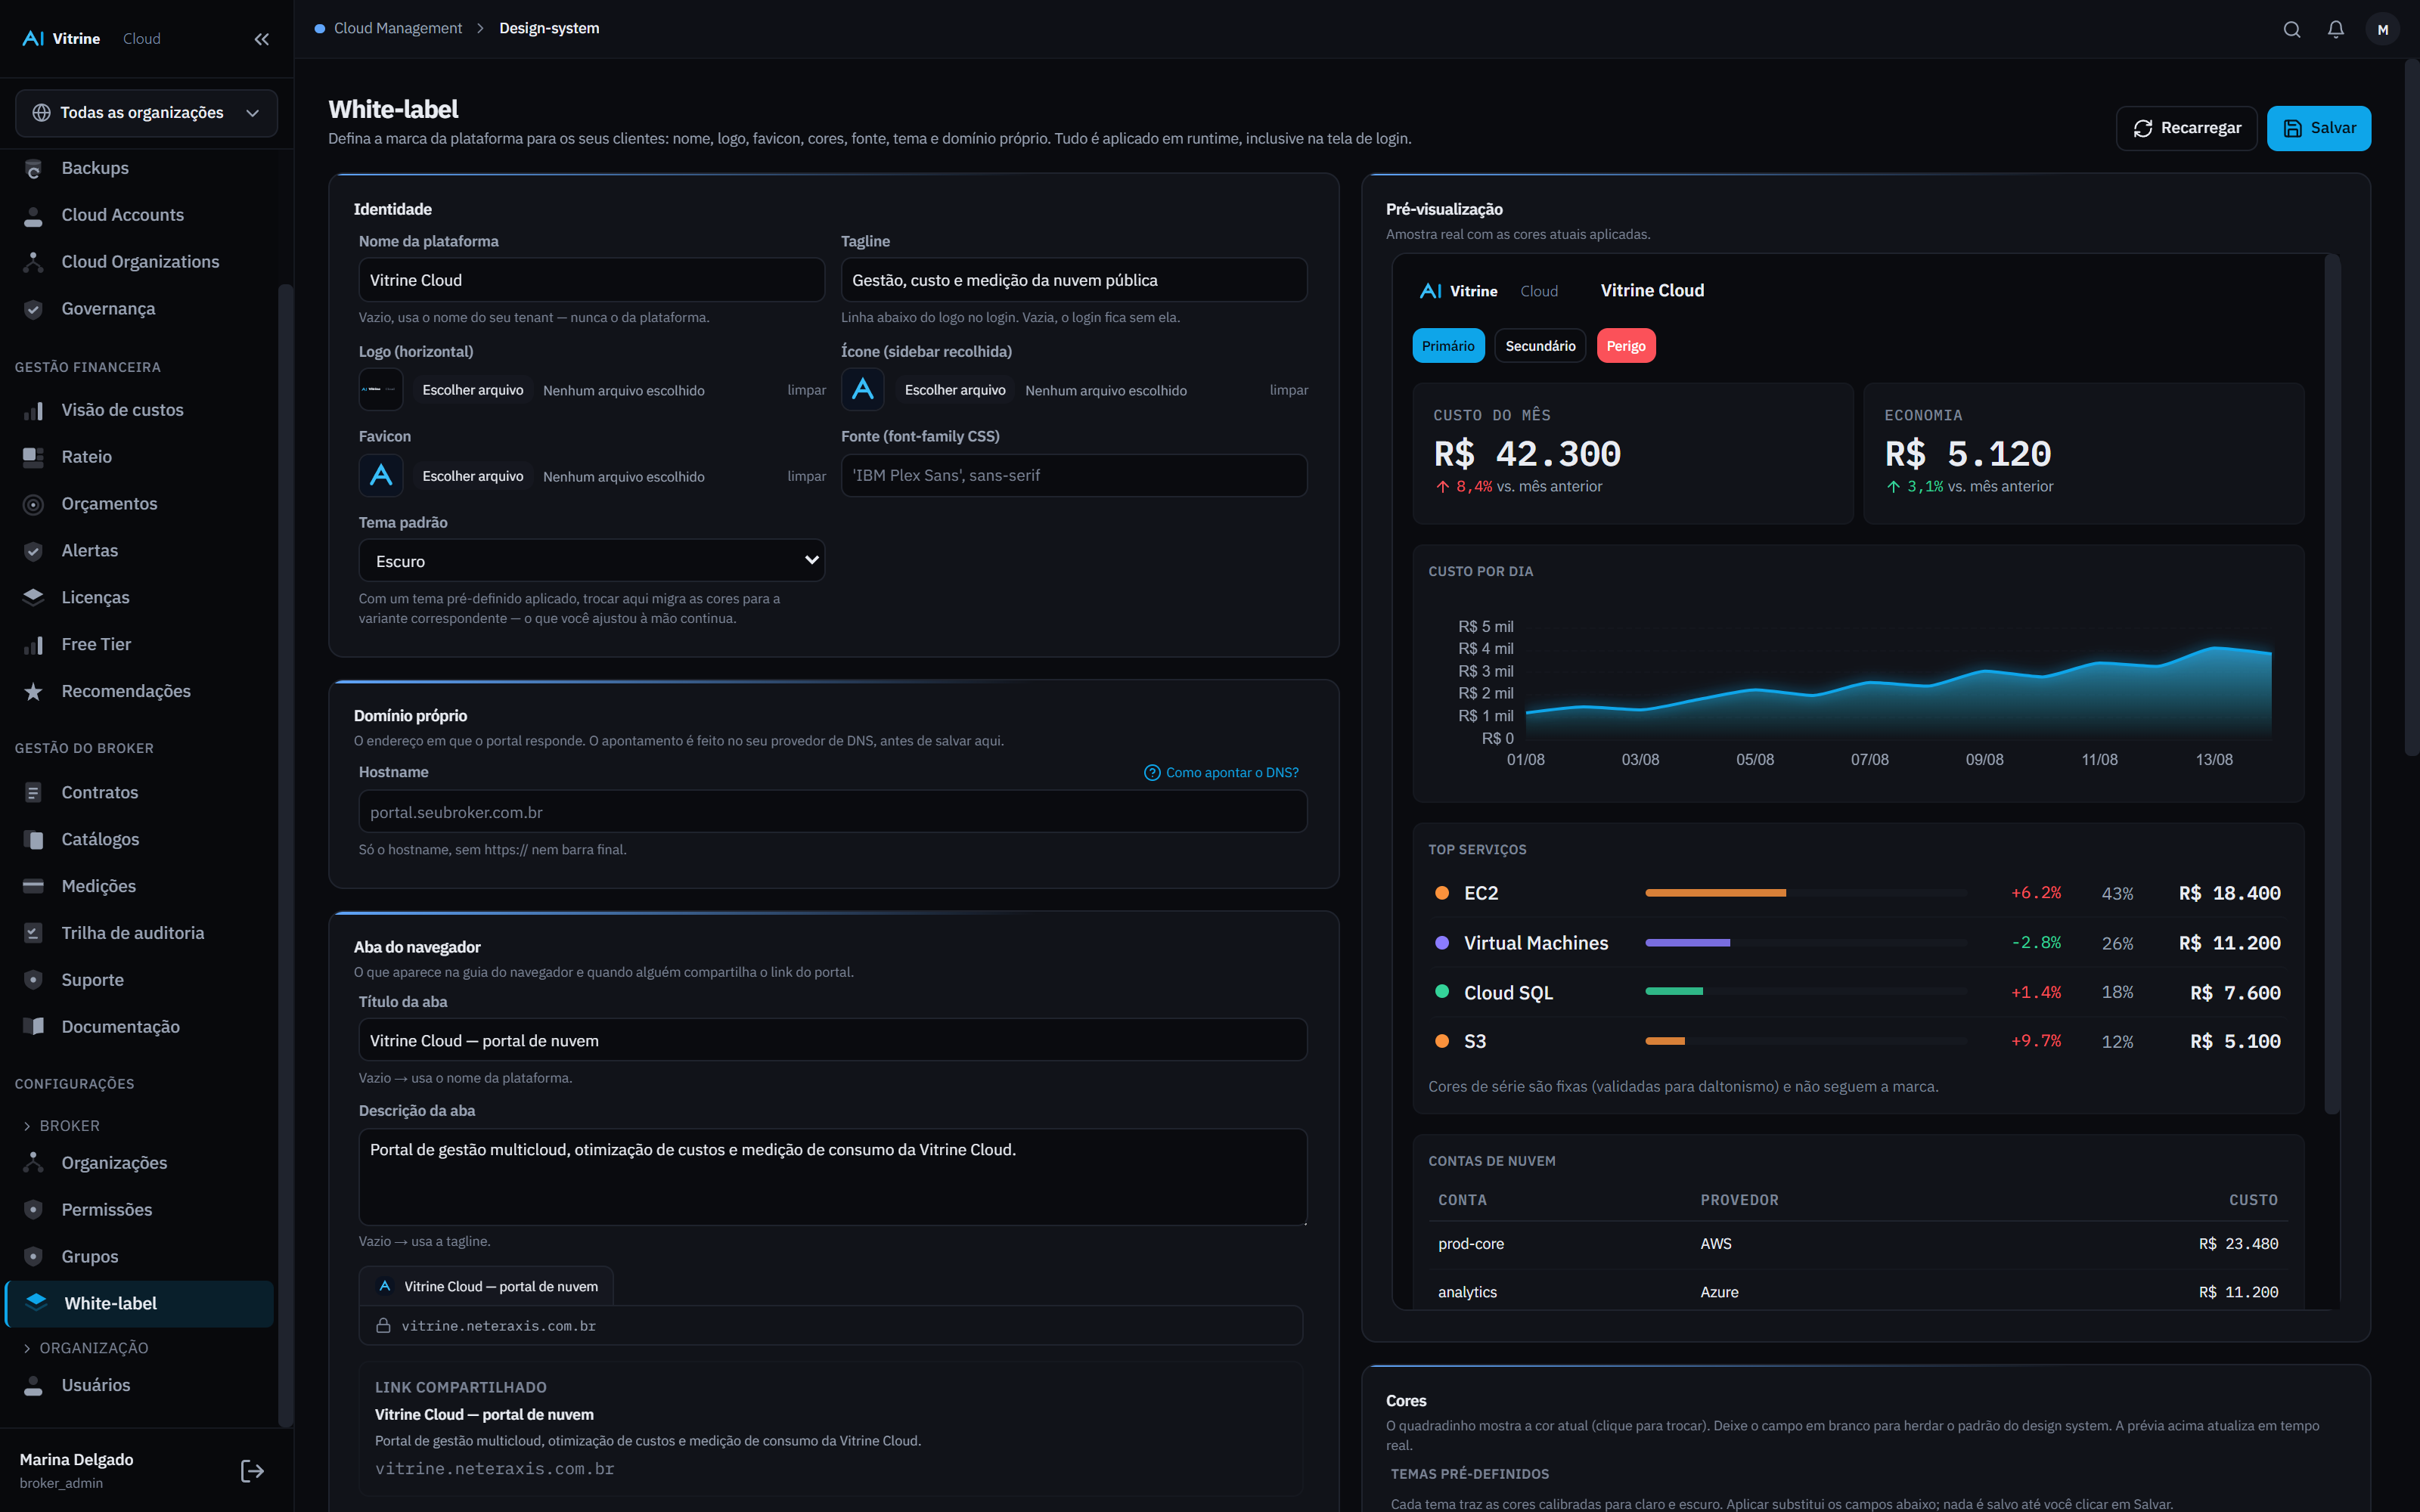Open the Tema padrão Escuro dropdown
The width and height of the screenshot is (2420, 1512).
pyautogui.click(x=591, y=561)
